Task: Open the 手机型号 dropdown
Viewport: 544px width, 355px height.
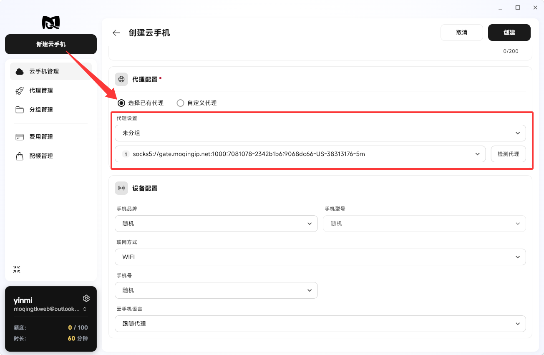Action: coord(424,224)
